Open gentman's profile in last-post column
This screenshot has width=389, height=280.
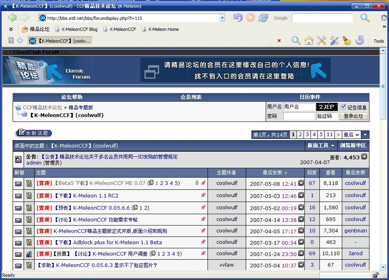point(356,231)
